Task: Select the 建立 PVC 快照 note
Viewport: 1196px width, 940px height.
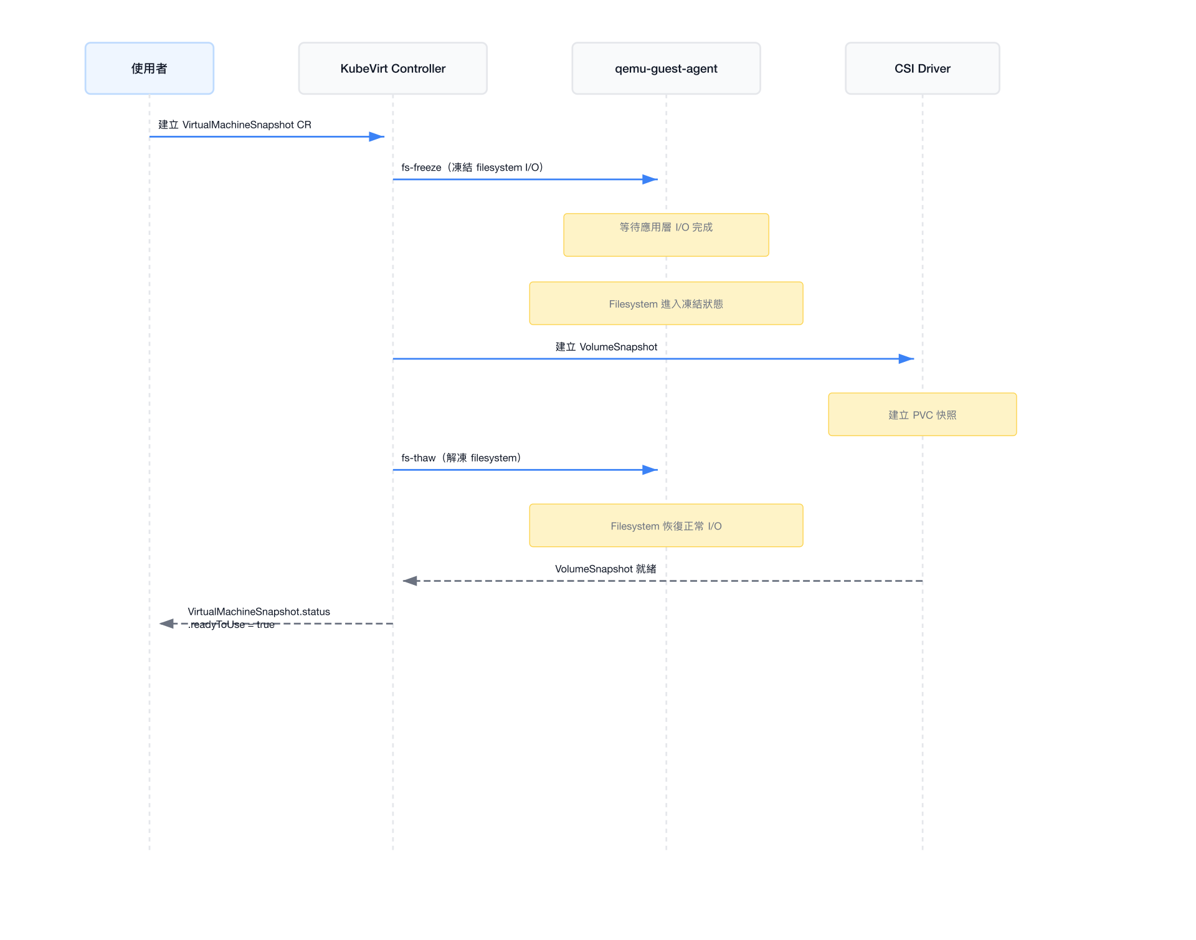Action: (923, 414)
